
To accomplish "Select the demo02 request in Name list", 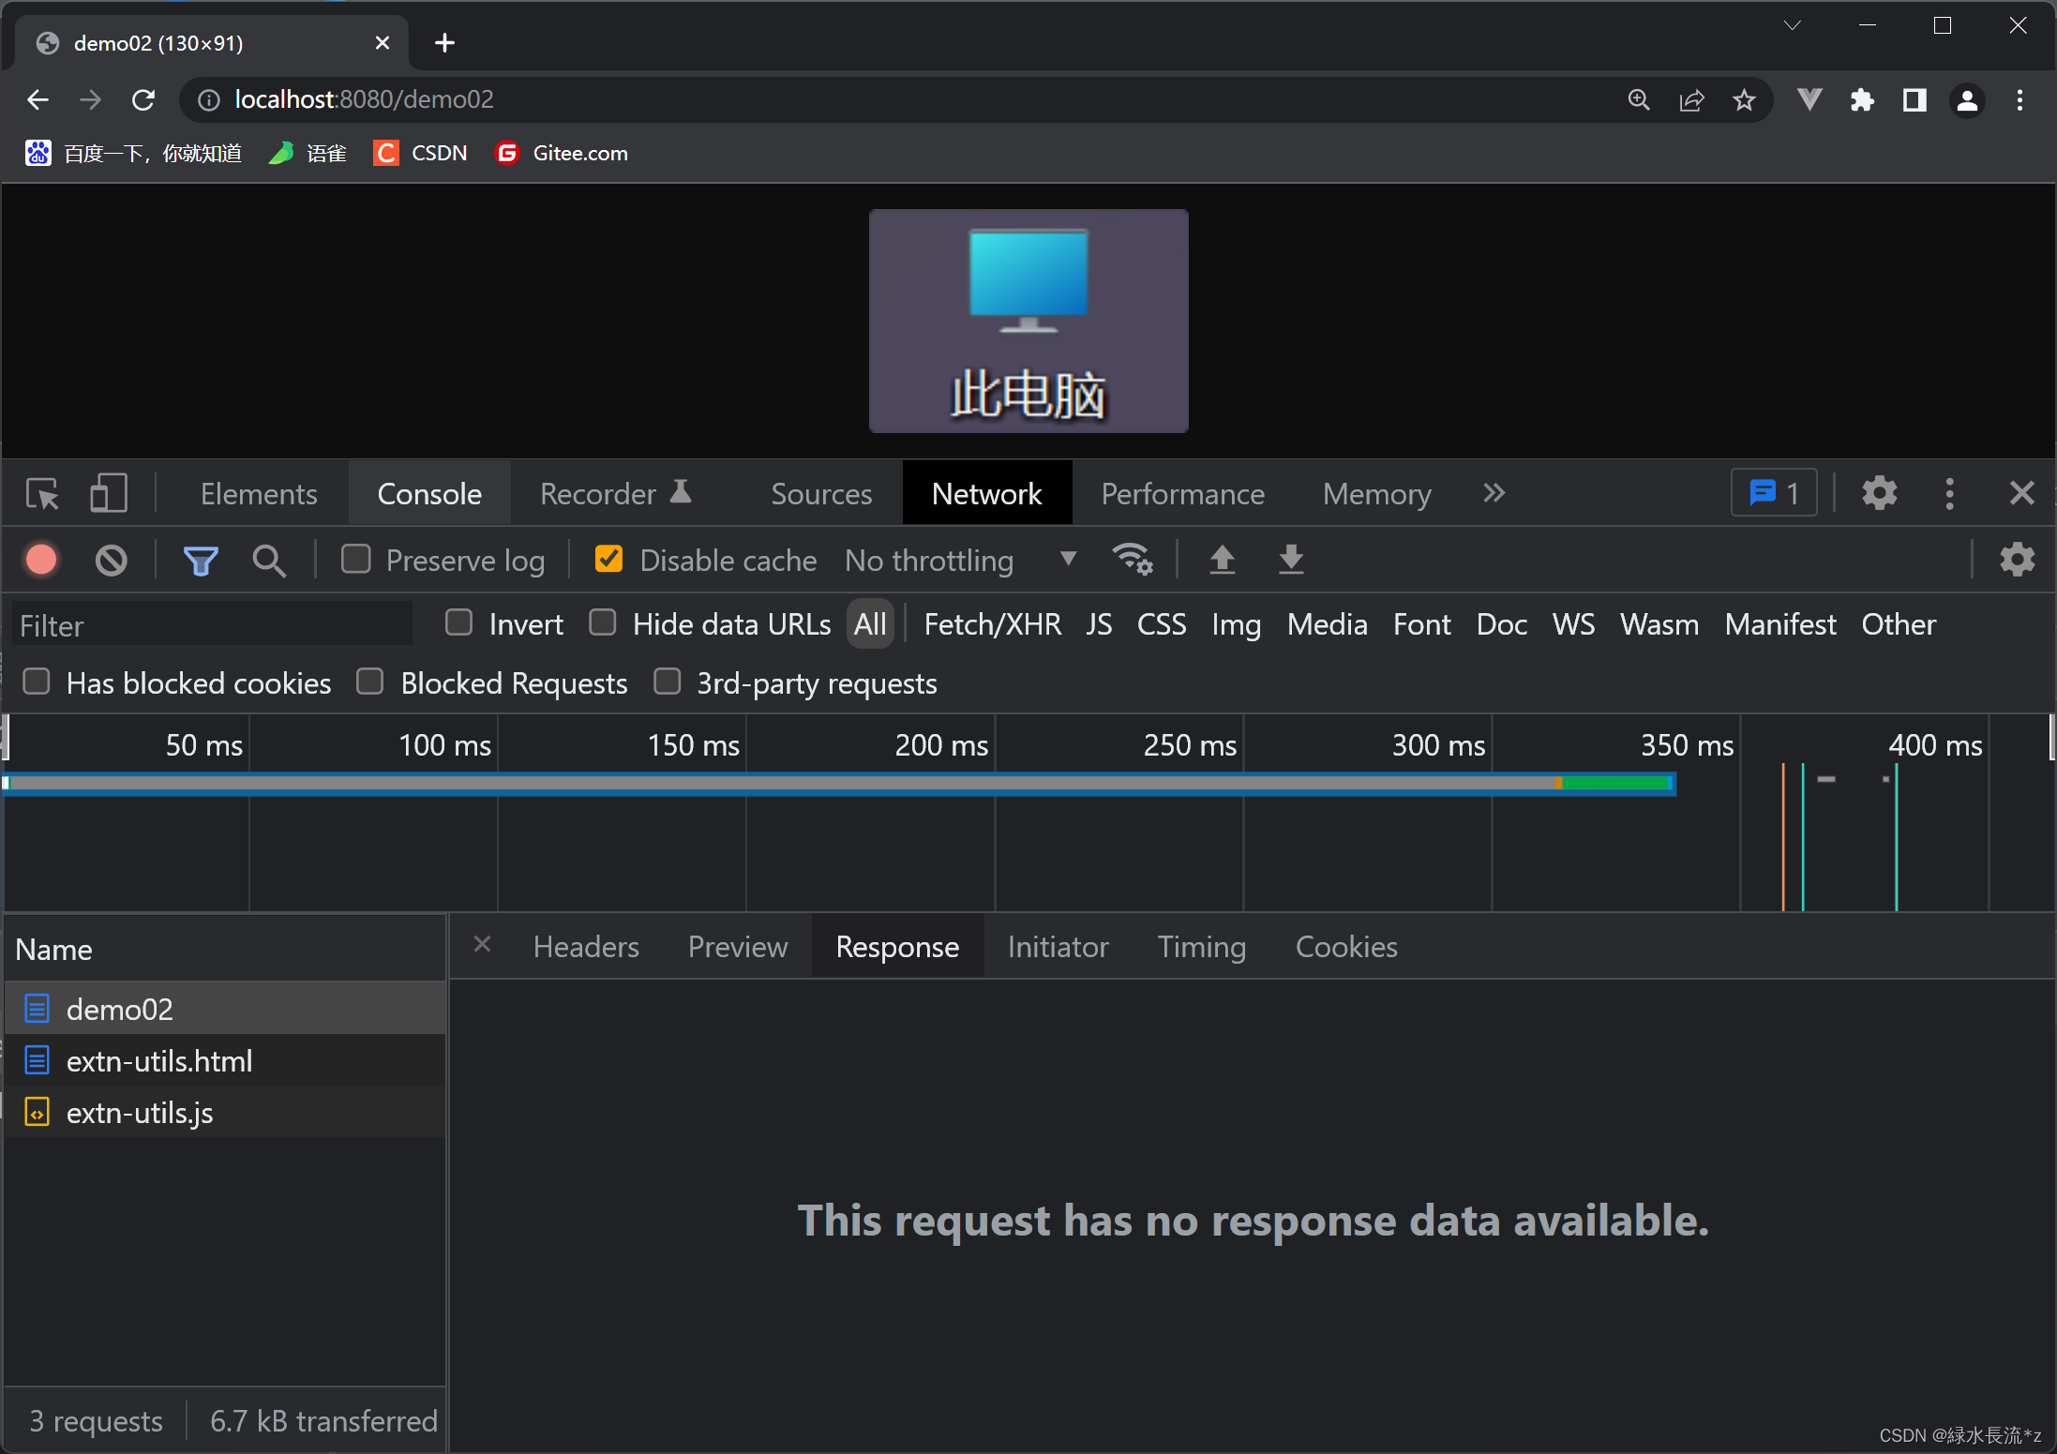I will click(x=118, y=1007).
